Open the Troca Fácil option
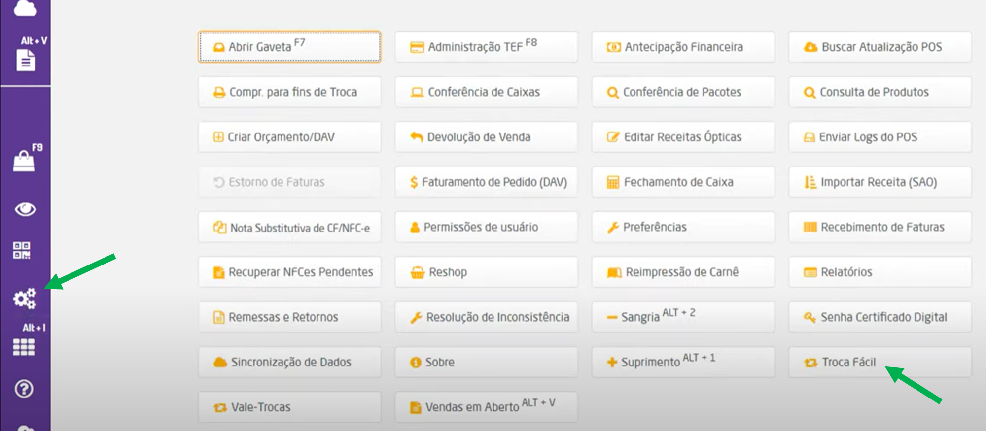 point(880,362)
